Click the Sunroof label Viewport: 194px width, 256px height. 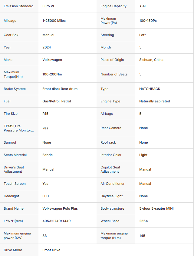10,142
